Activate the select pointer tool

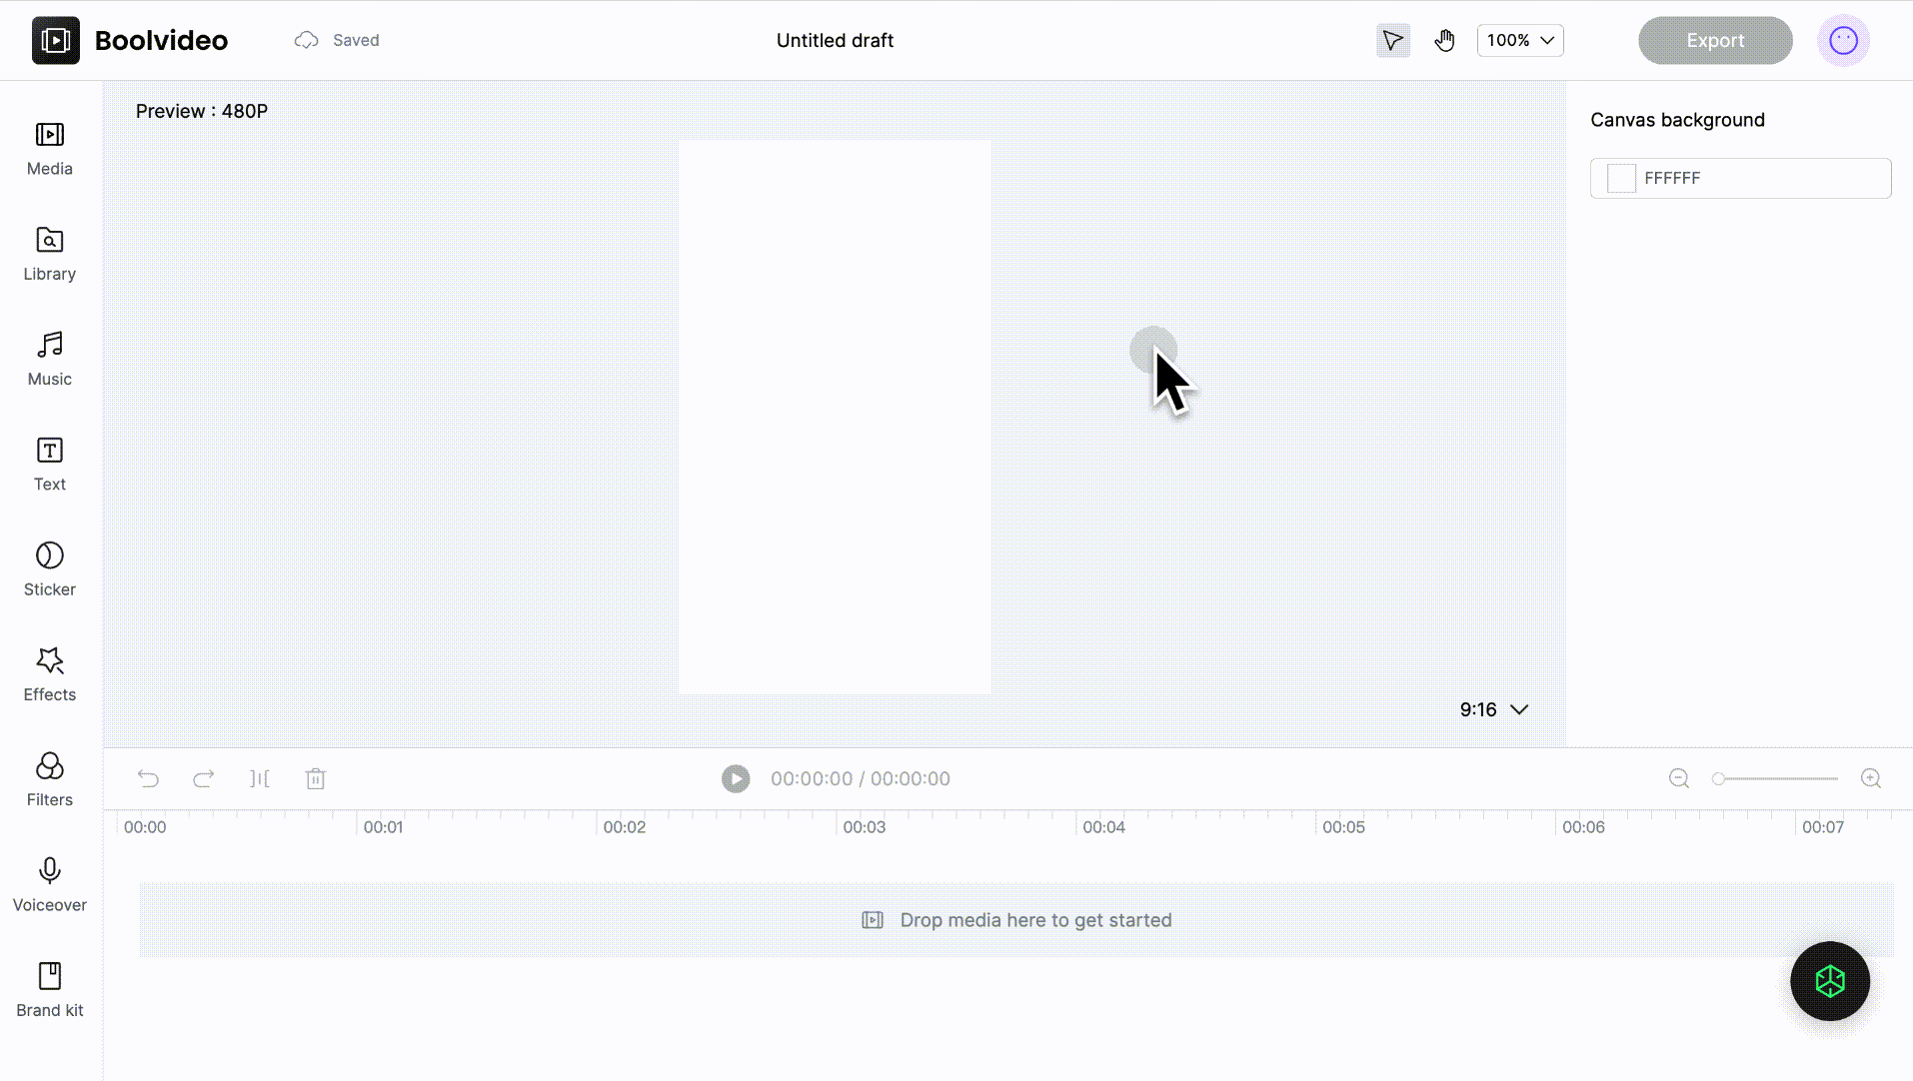coord(1392,41)
